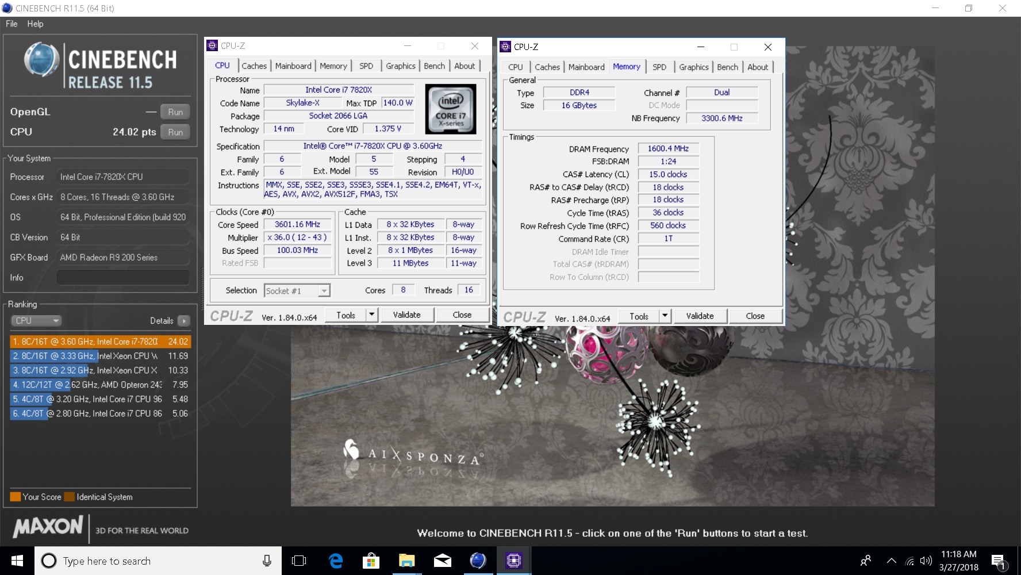Switch to Graphics tab in left CPU-Z window
The width and height of the screenshot is (1021, 575).
401,66
